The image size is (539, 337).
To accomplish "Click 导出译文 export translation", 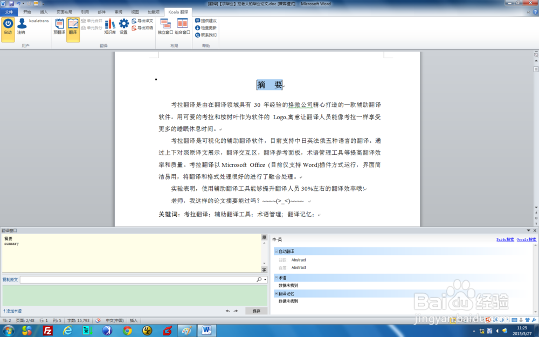I will click(142, 21).
